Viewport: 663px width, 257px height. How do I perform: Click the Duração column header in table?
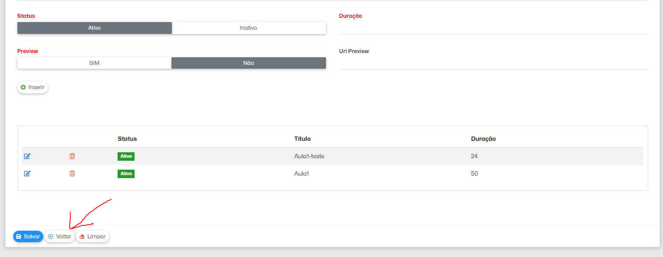[483, 139]
